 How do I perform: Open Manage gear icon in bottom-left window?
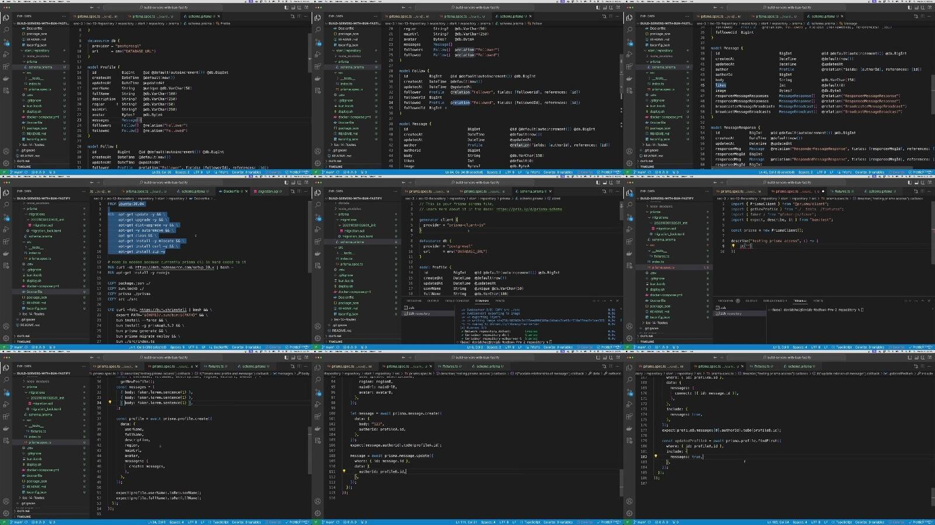coord(6,513)
